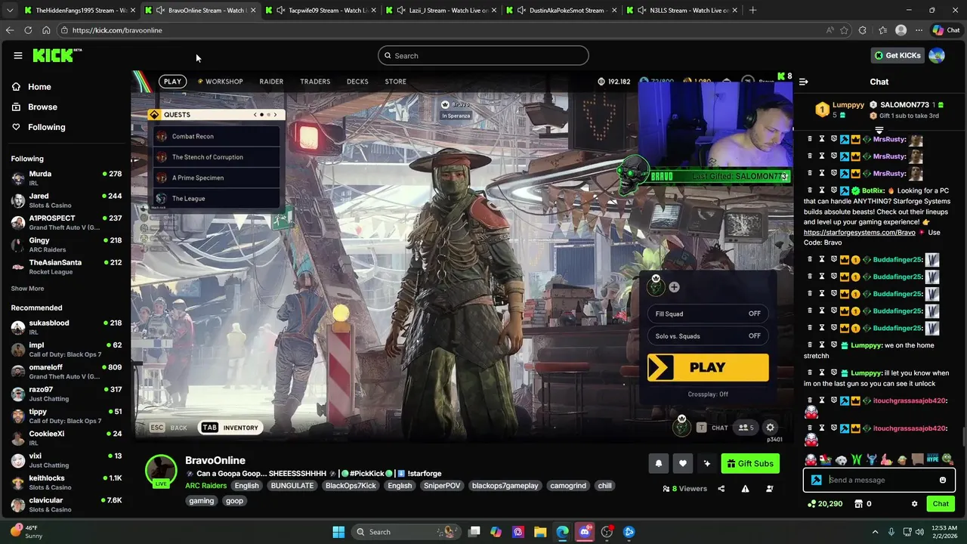This screenshot has width=967, height=544.
Task: Collapse the chat panel with arrow icon
Action: tap(804, 82)
